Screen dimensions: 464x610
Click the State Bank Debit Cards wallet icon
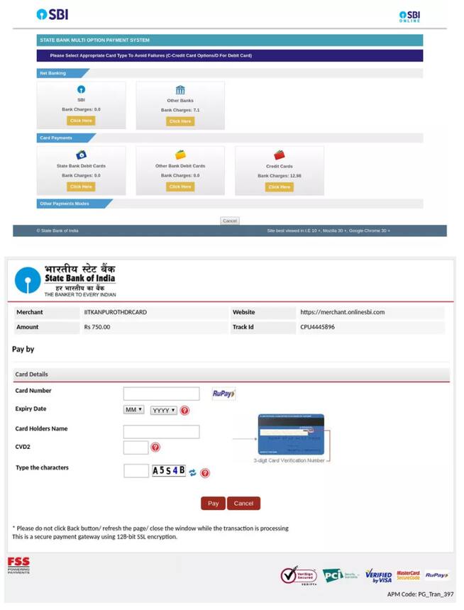(81, 155)
